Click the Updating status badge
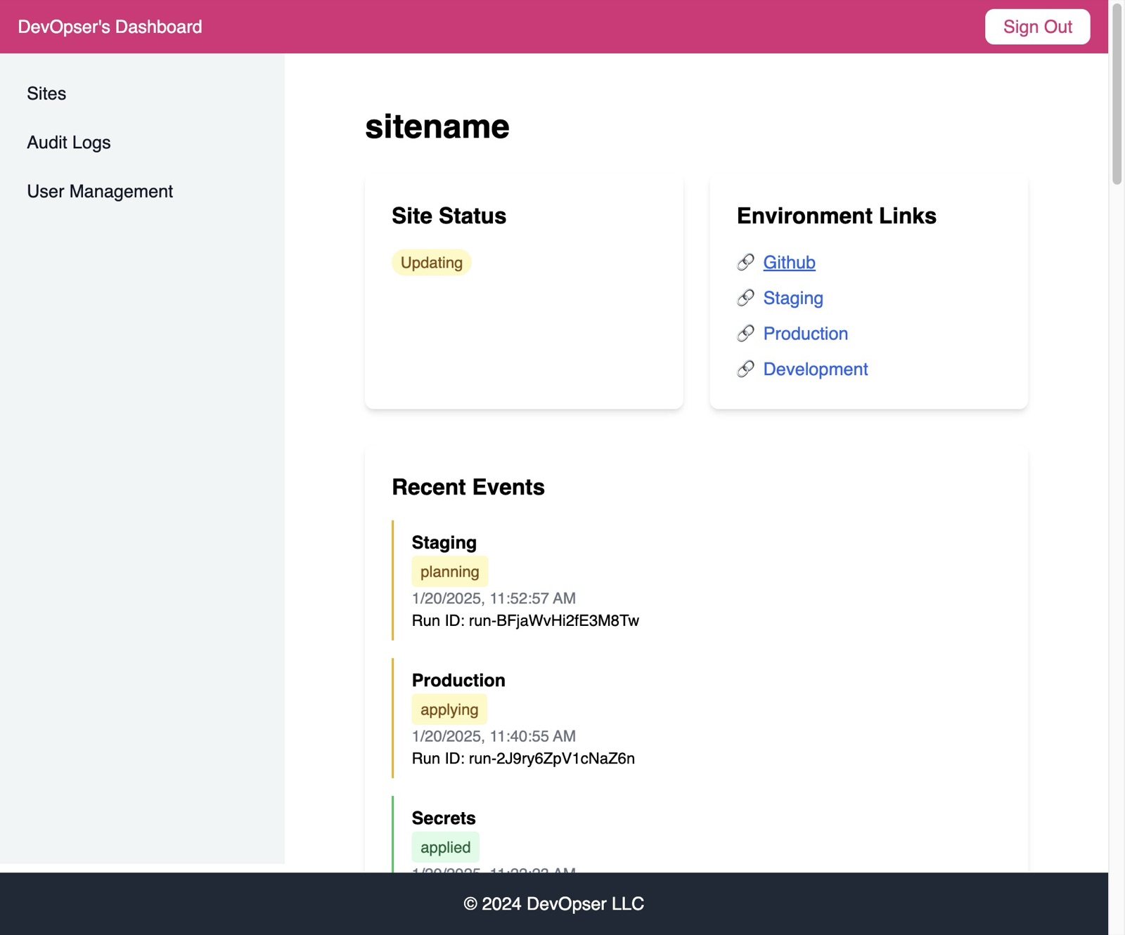Viewport: 1125px width, 935px height. coord(431,263)
